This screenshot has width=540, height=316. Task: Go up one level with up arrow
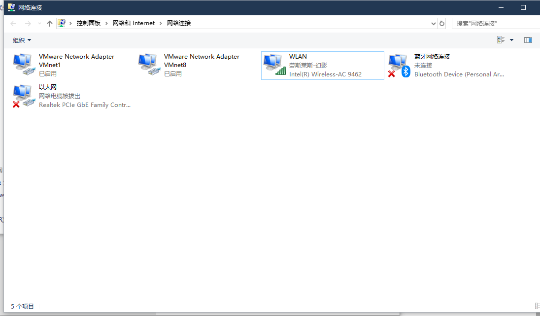point(49,23)
